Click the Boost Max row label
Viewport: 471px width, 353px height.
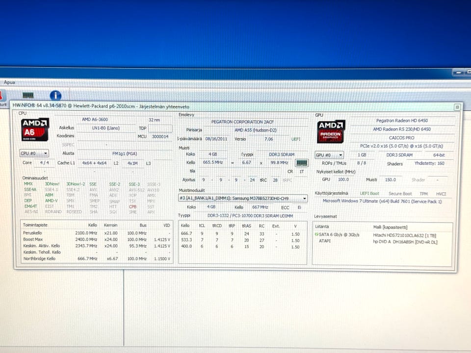pyautogui.click(x=33, y=240)
